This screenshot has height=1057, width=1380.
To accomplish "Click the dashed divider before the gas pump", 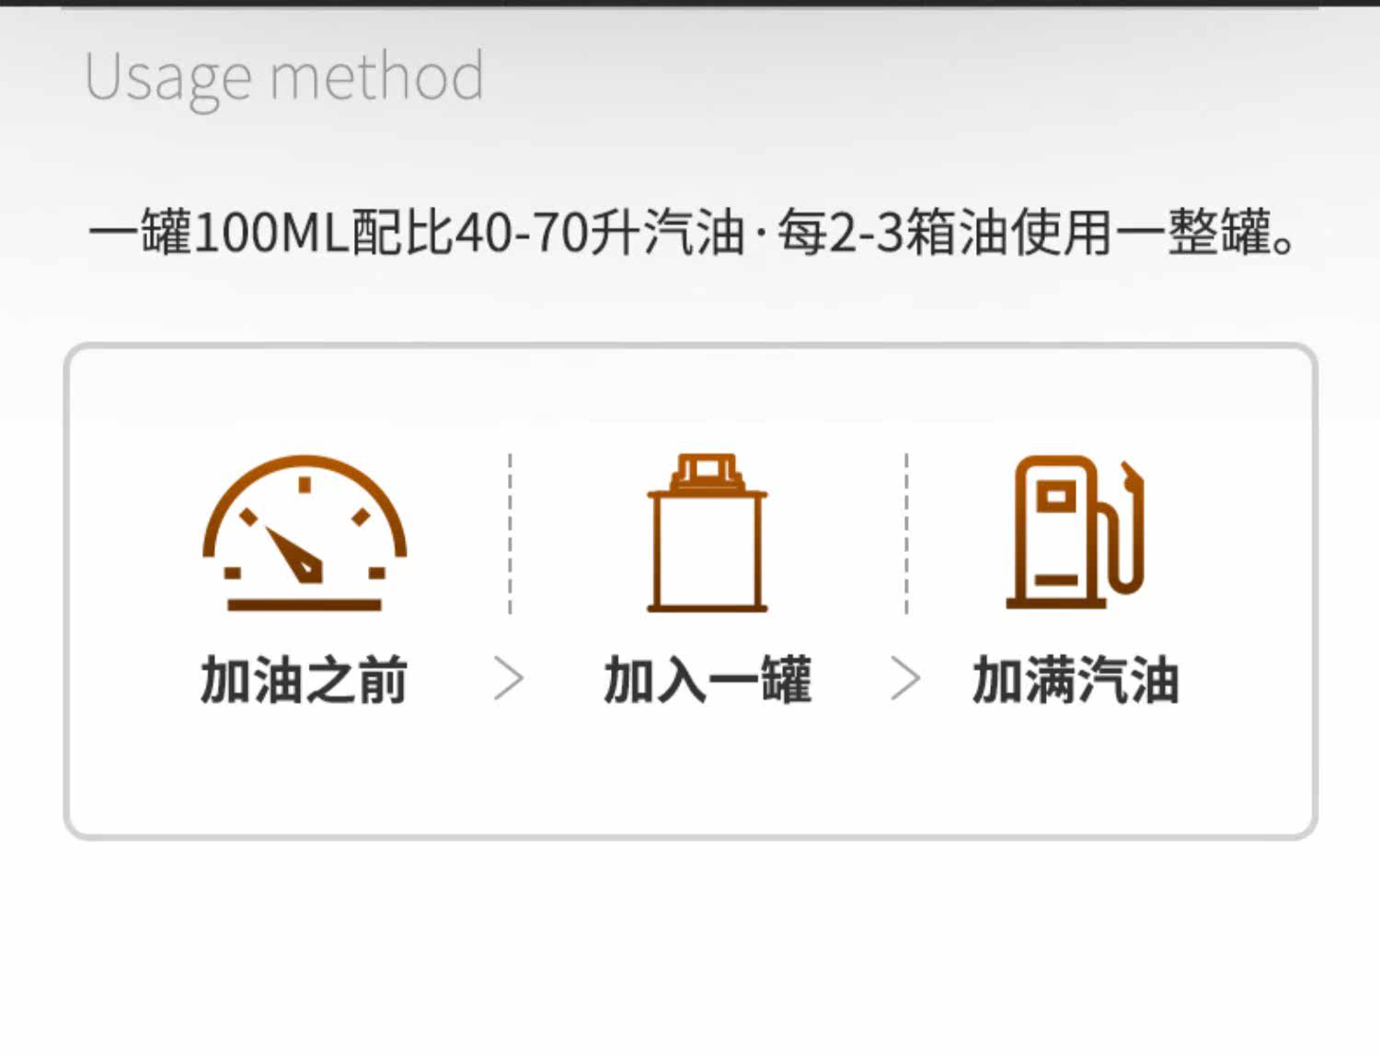I will click(906, 532).
